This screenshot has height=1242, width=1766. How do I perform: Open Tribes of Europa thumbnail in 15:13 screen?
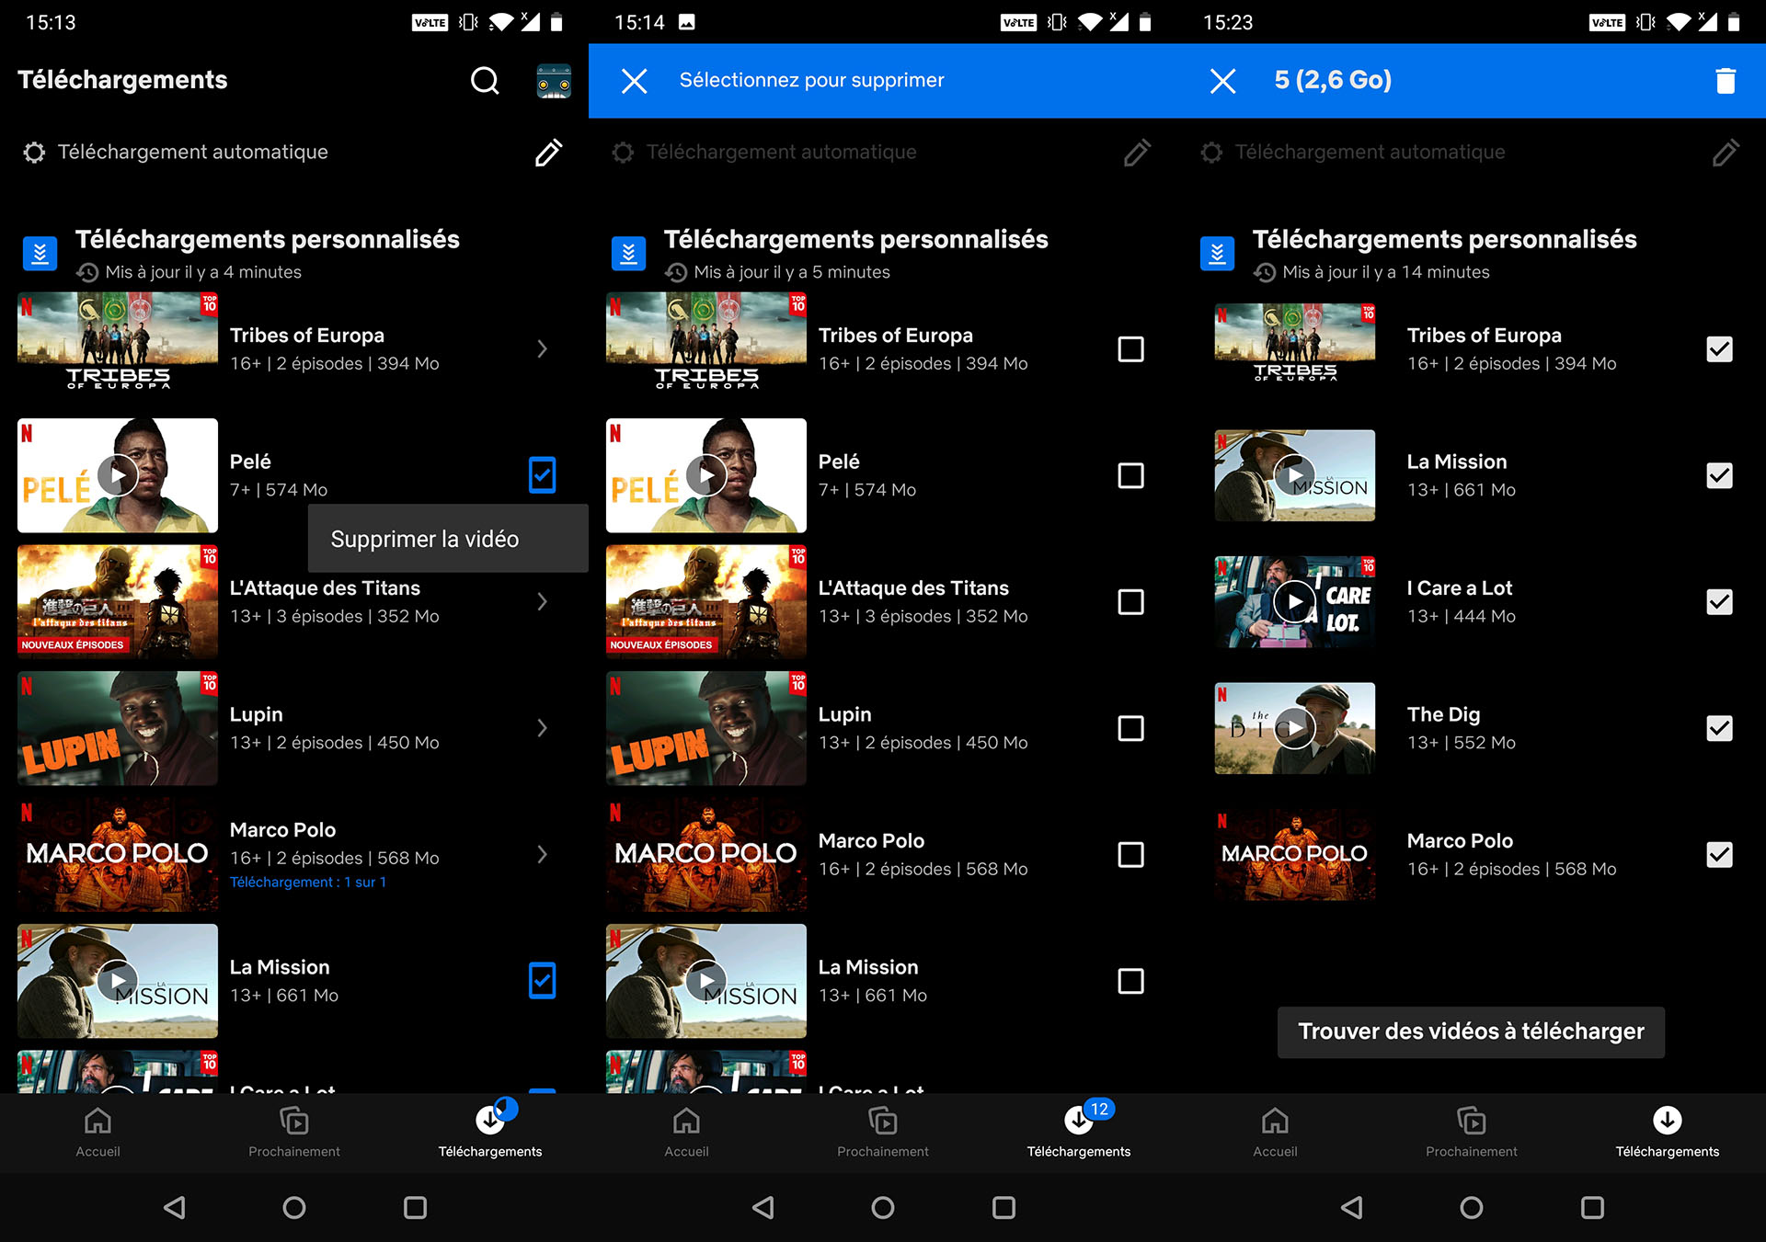click(118, 342)
